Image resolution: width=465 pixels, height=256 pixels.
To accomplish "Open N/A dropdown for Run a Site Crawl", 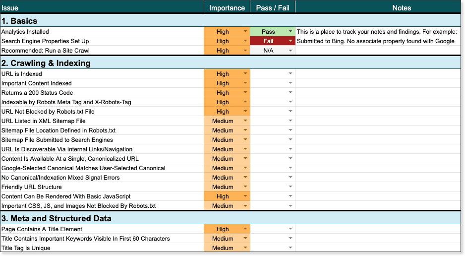I will click(x=291, y=51).
